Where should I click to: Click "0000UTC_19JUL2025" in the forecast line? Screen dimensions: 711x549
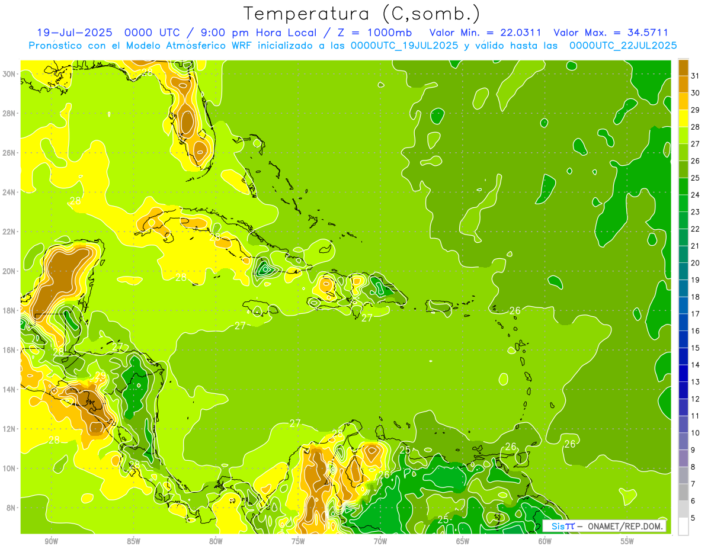[x=404, y=45]
